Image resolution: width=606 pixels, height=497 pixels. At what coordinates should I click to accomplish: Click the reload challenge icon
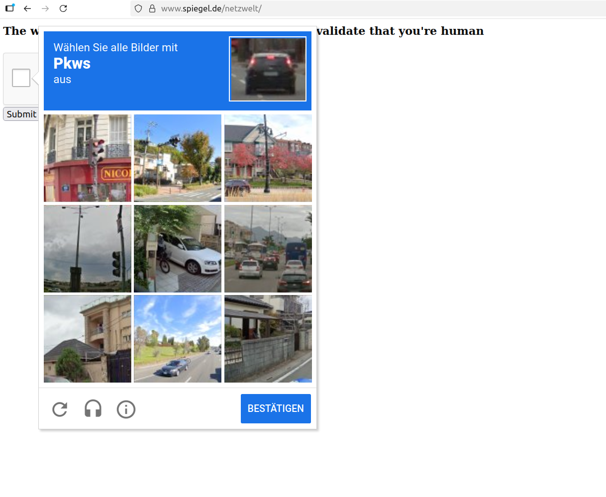point(60,409)
